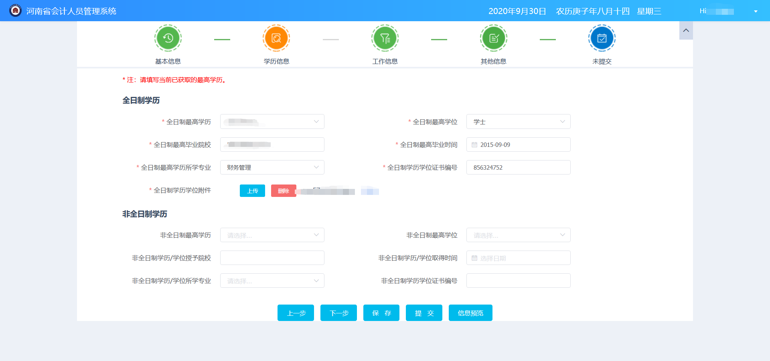Image resolution: width=770 pixels, height=361 pixels.
Task: Click inside the 非全日制学历学位证书编号 input field
Action: [x=518, y=281]
